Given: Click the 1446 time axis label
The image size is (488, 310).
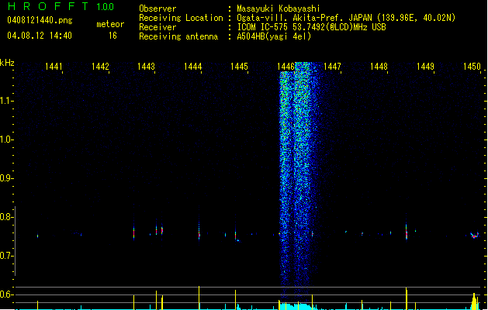Looking at the screenshot, I should [x=286, y=67].
